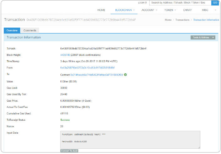Open the MISC dropdown menu
The height and width of the screenshot is (154, 221).
point(206,10)
